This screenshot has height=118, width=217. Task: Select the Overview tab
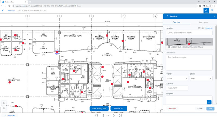tap(177, 22)
